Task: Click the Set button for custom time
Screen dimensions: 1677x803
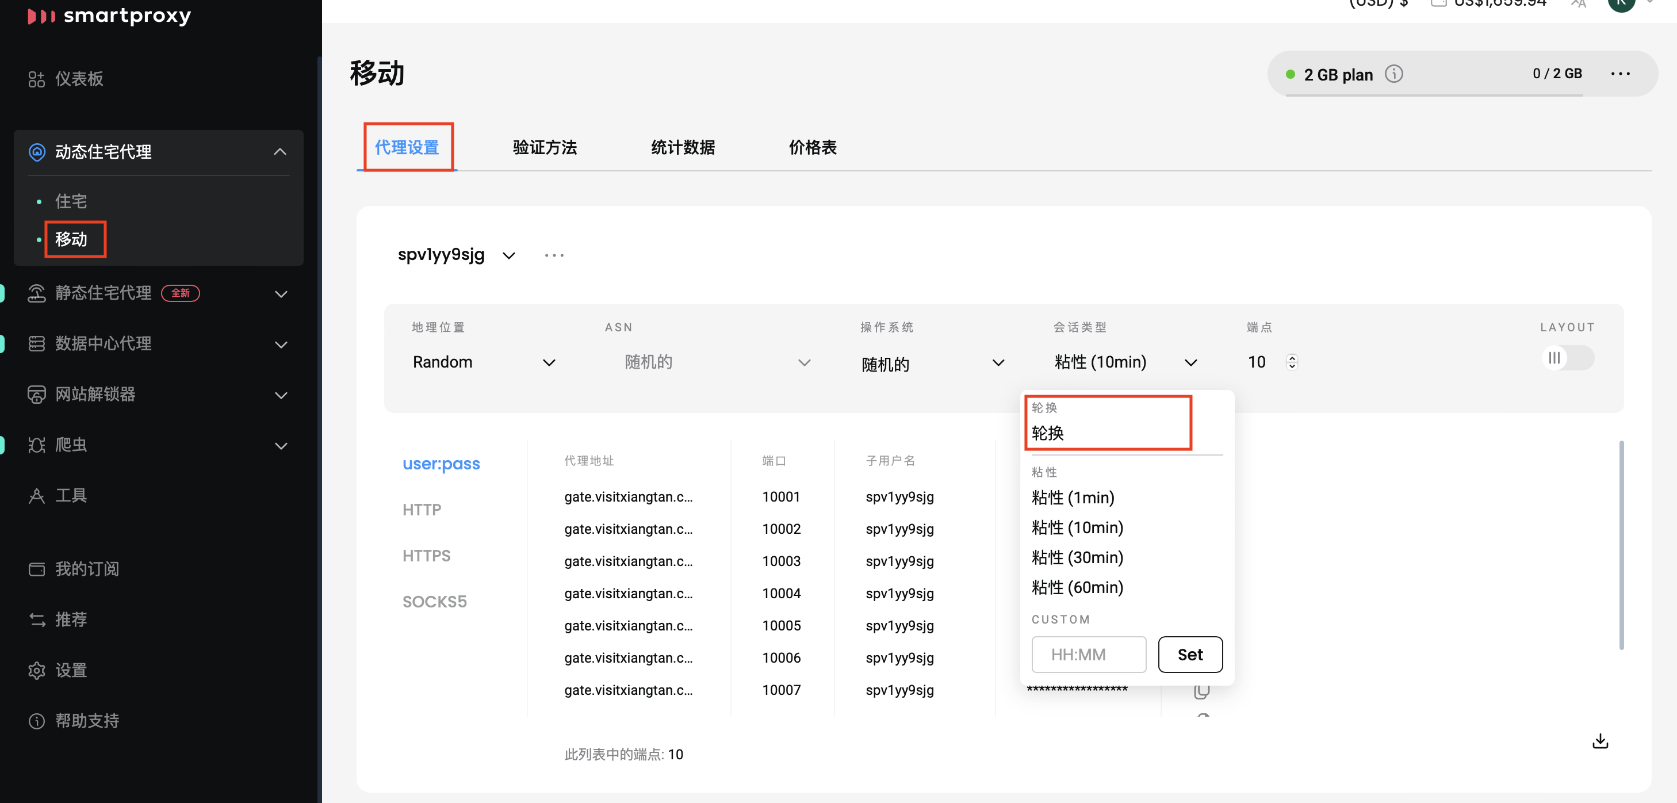Action: [1188, 653]
